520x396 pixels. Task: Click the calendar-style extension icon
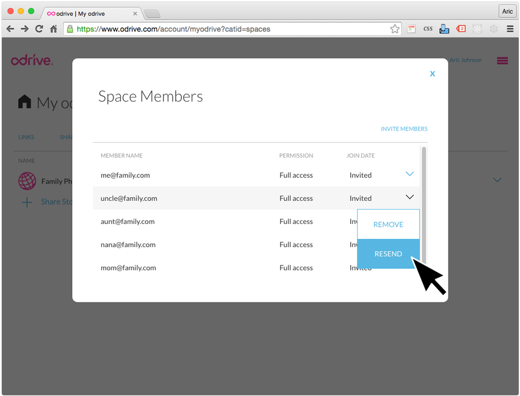click(x=411, y=29)
